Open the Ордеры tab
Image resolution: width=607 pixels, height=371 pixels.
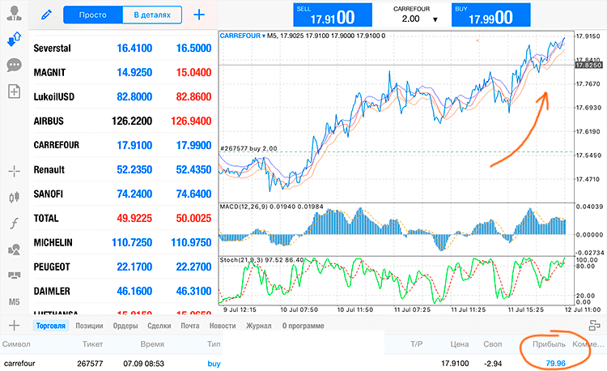point(125,326)
